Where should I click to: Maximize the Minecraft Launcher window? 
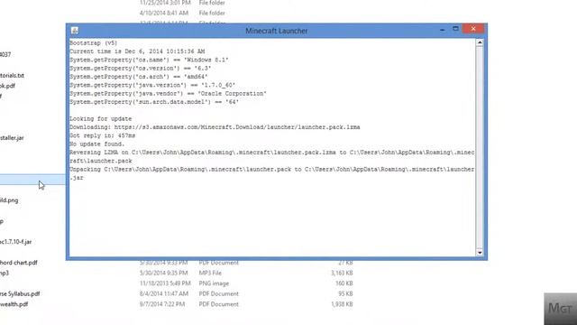coord(455,29)
